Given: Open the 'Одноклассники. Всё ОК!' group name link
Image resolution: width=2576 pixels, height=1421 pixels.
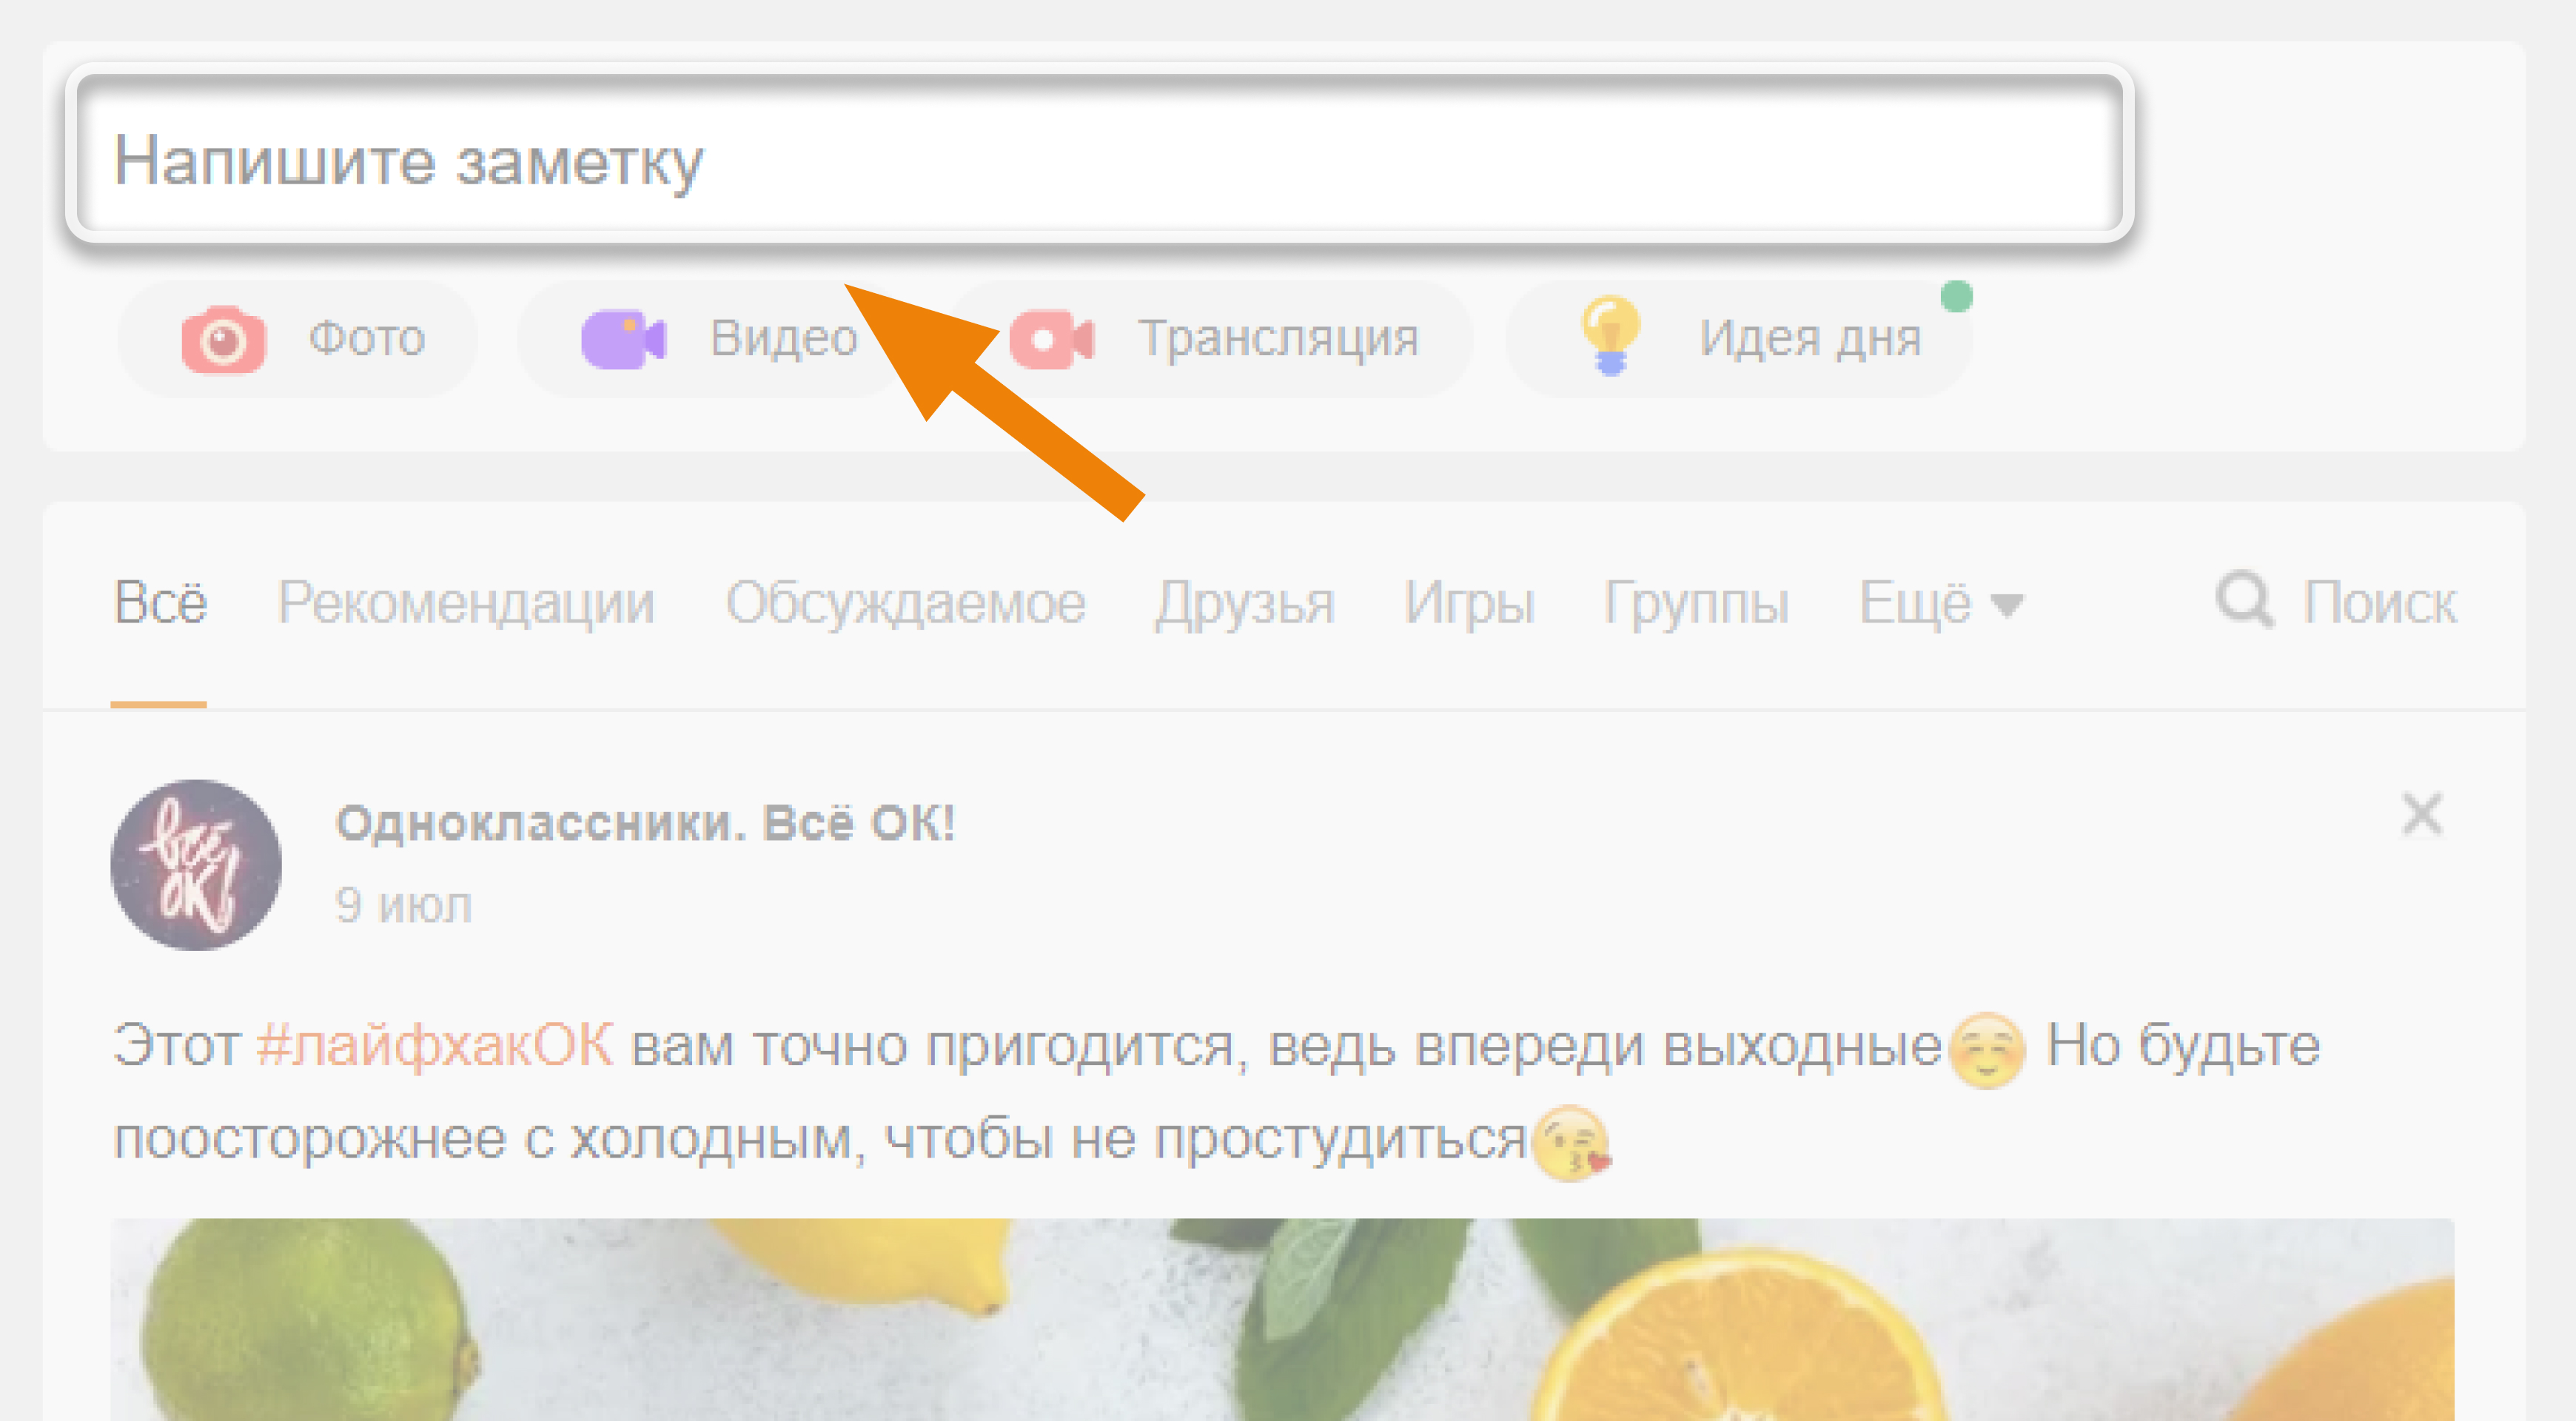Looking at the screenshot, I should (x=645, y=824).
